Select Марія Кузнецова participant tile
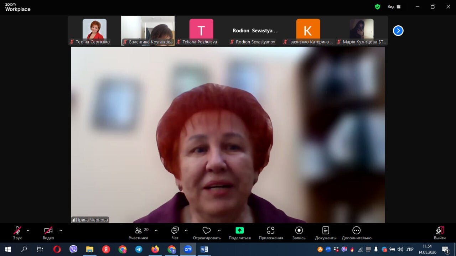456x256 pixels. pos(362,31)
